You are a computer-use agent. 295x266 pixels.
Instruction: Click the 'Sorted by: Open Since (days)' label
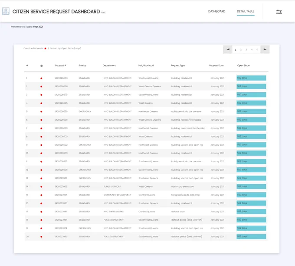(66, 48)
